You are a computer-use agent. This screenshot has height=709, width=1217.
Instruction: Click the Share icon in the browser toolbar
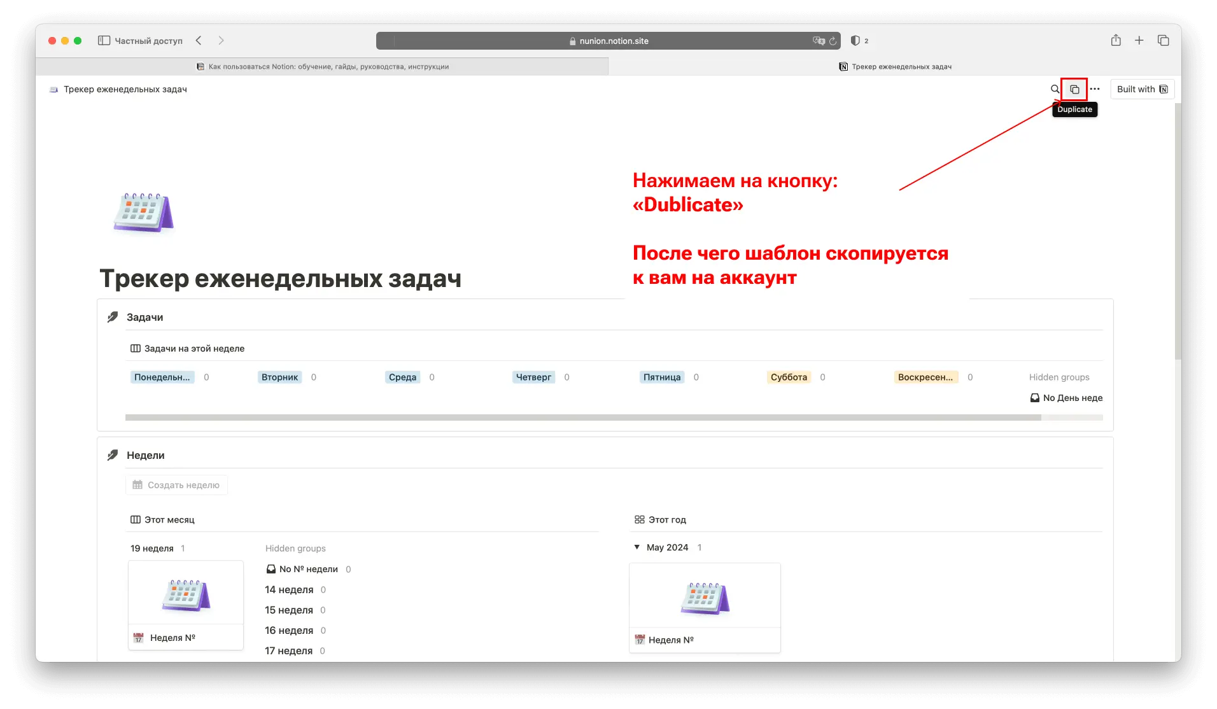(x=1115, y=40)
